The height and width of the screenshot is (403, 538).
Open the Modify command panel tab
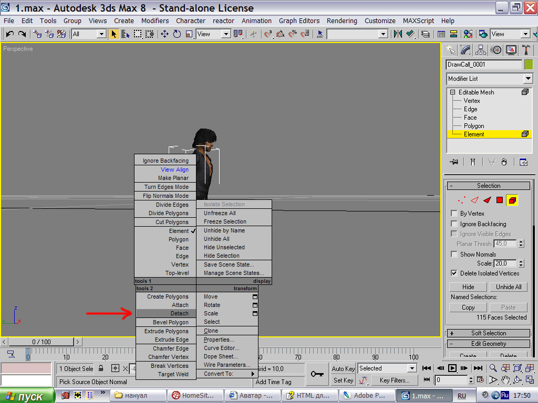click(465, 50)
